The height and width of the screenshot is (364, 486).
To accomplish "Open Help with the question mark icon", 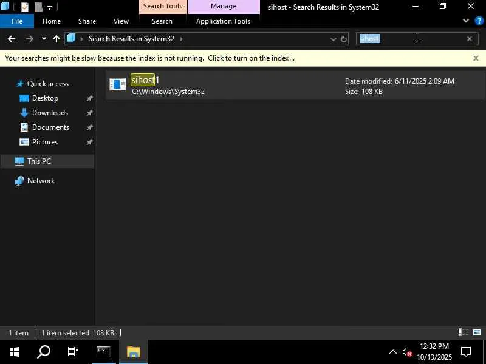I will [479, 21].
